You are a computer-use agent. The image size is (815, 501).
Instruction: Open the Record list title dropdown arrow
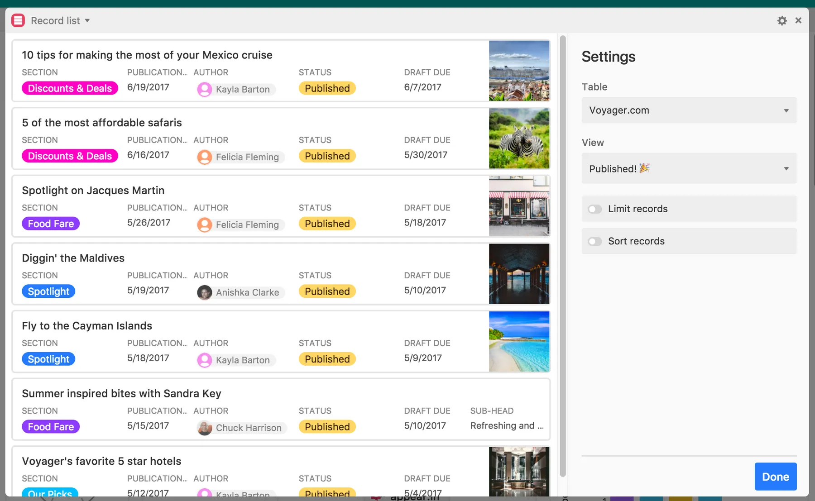tap(87, 21)
